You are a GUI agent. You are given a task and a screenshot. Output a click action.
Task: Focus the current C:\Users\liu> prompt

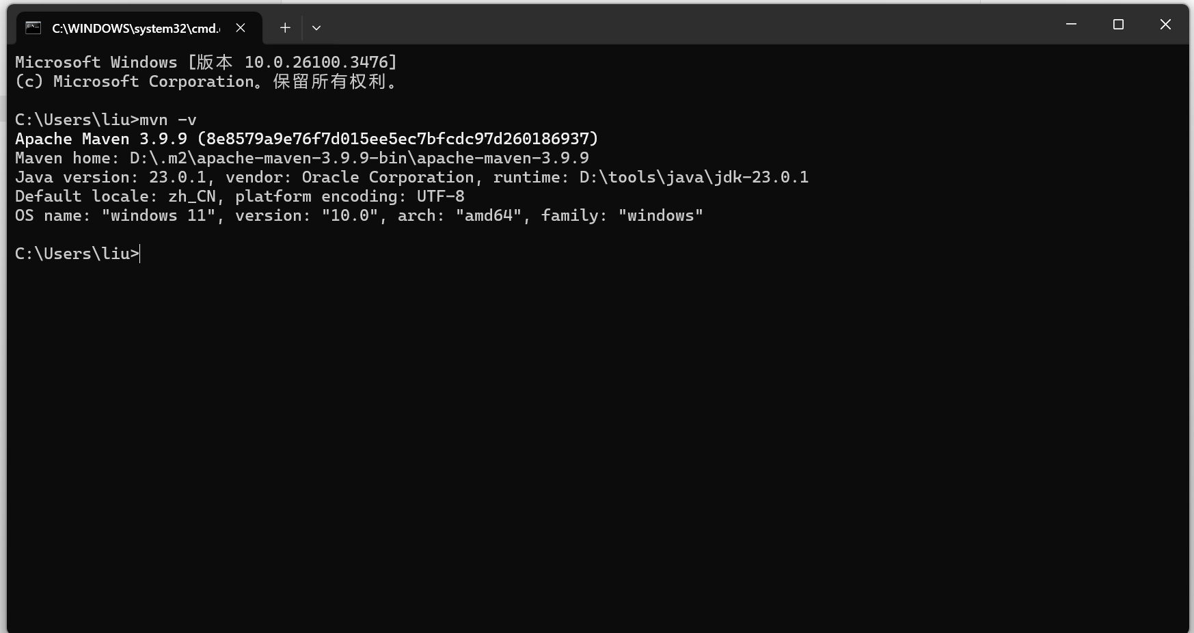pyautogui.click(x=77, y=254)
